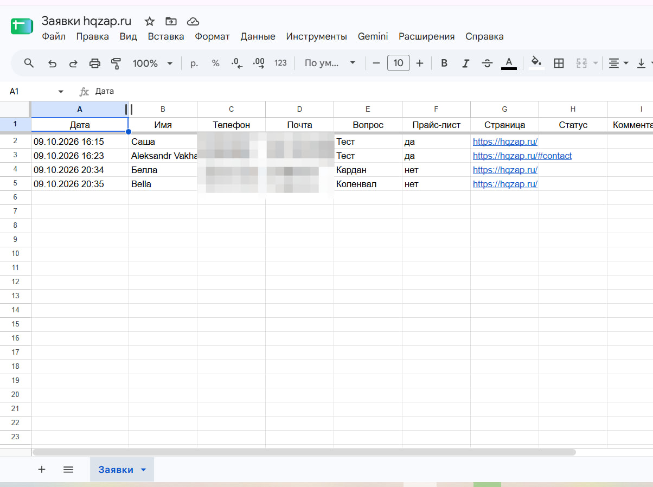This screenshot has height=487, width=653.
Task: Open the search menus magnifier tool
Action: coord(29,63)
